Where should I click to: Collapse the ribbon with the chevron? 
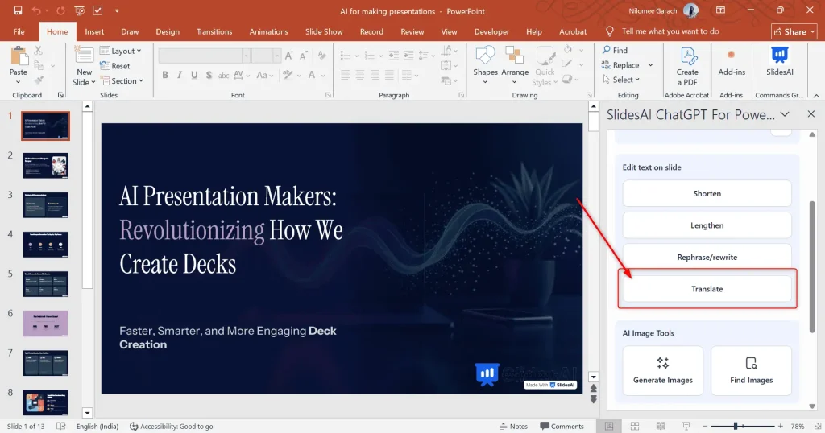click(x=816, y=95)
